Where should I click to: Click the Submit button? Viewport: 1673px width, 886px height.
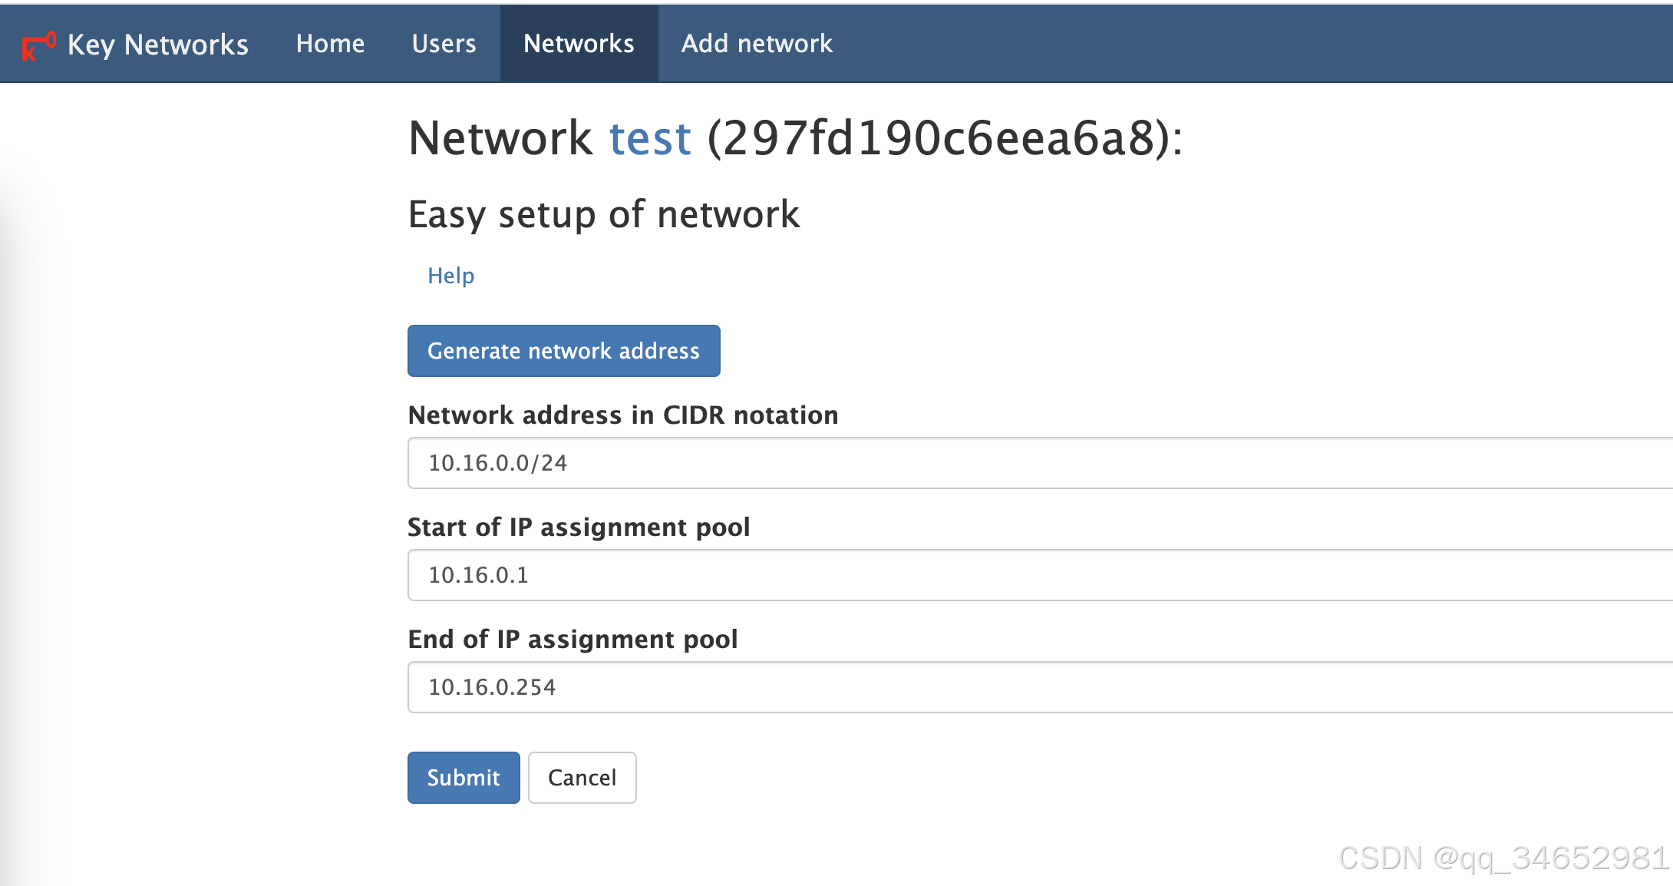point(461,778)
